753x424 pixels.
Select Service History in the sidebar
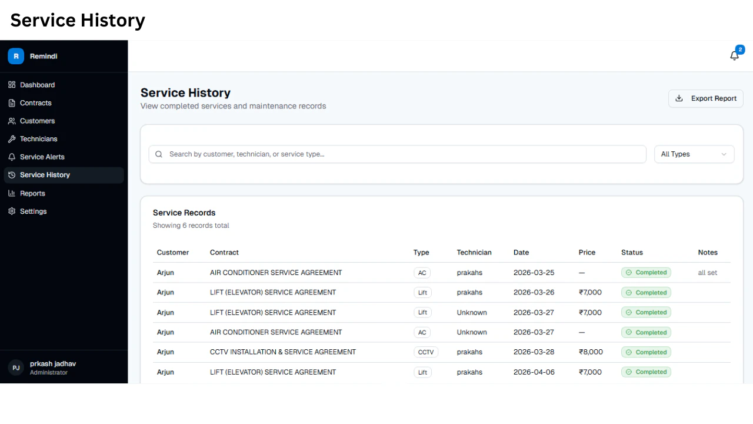click(64, 175)
